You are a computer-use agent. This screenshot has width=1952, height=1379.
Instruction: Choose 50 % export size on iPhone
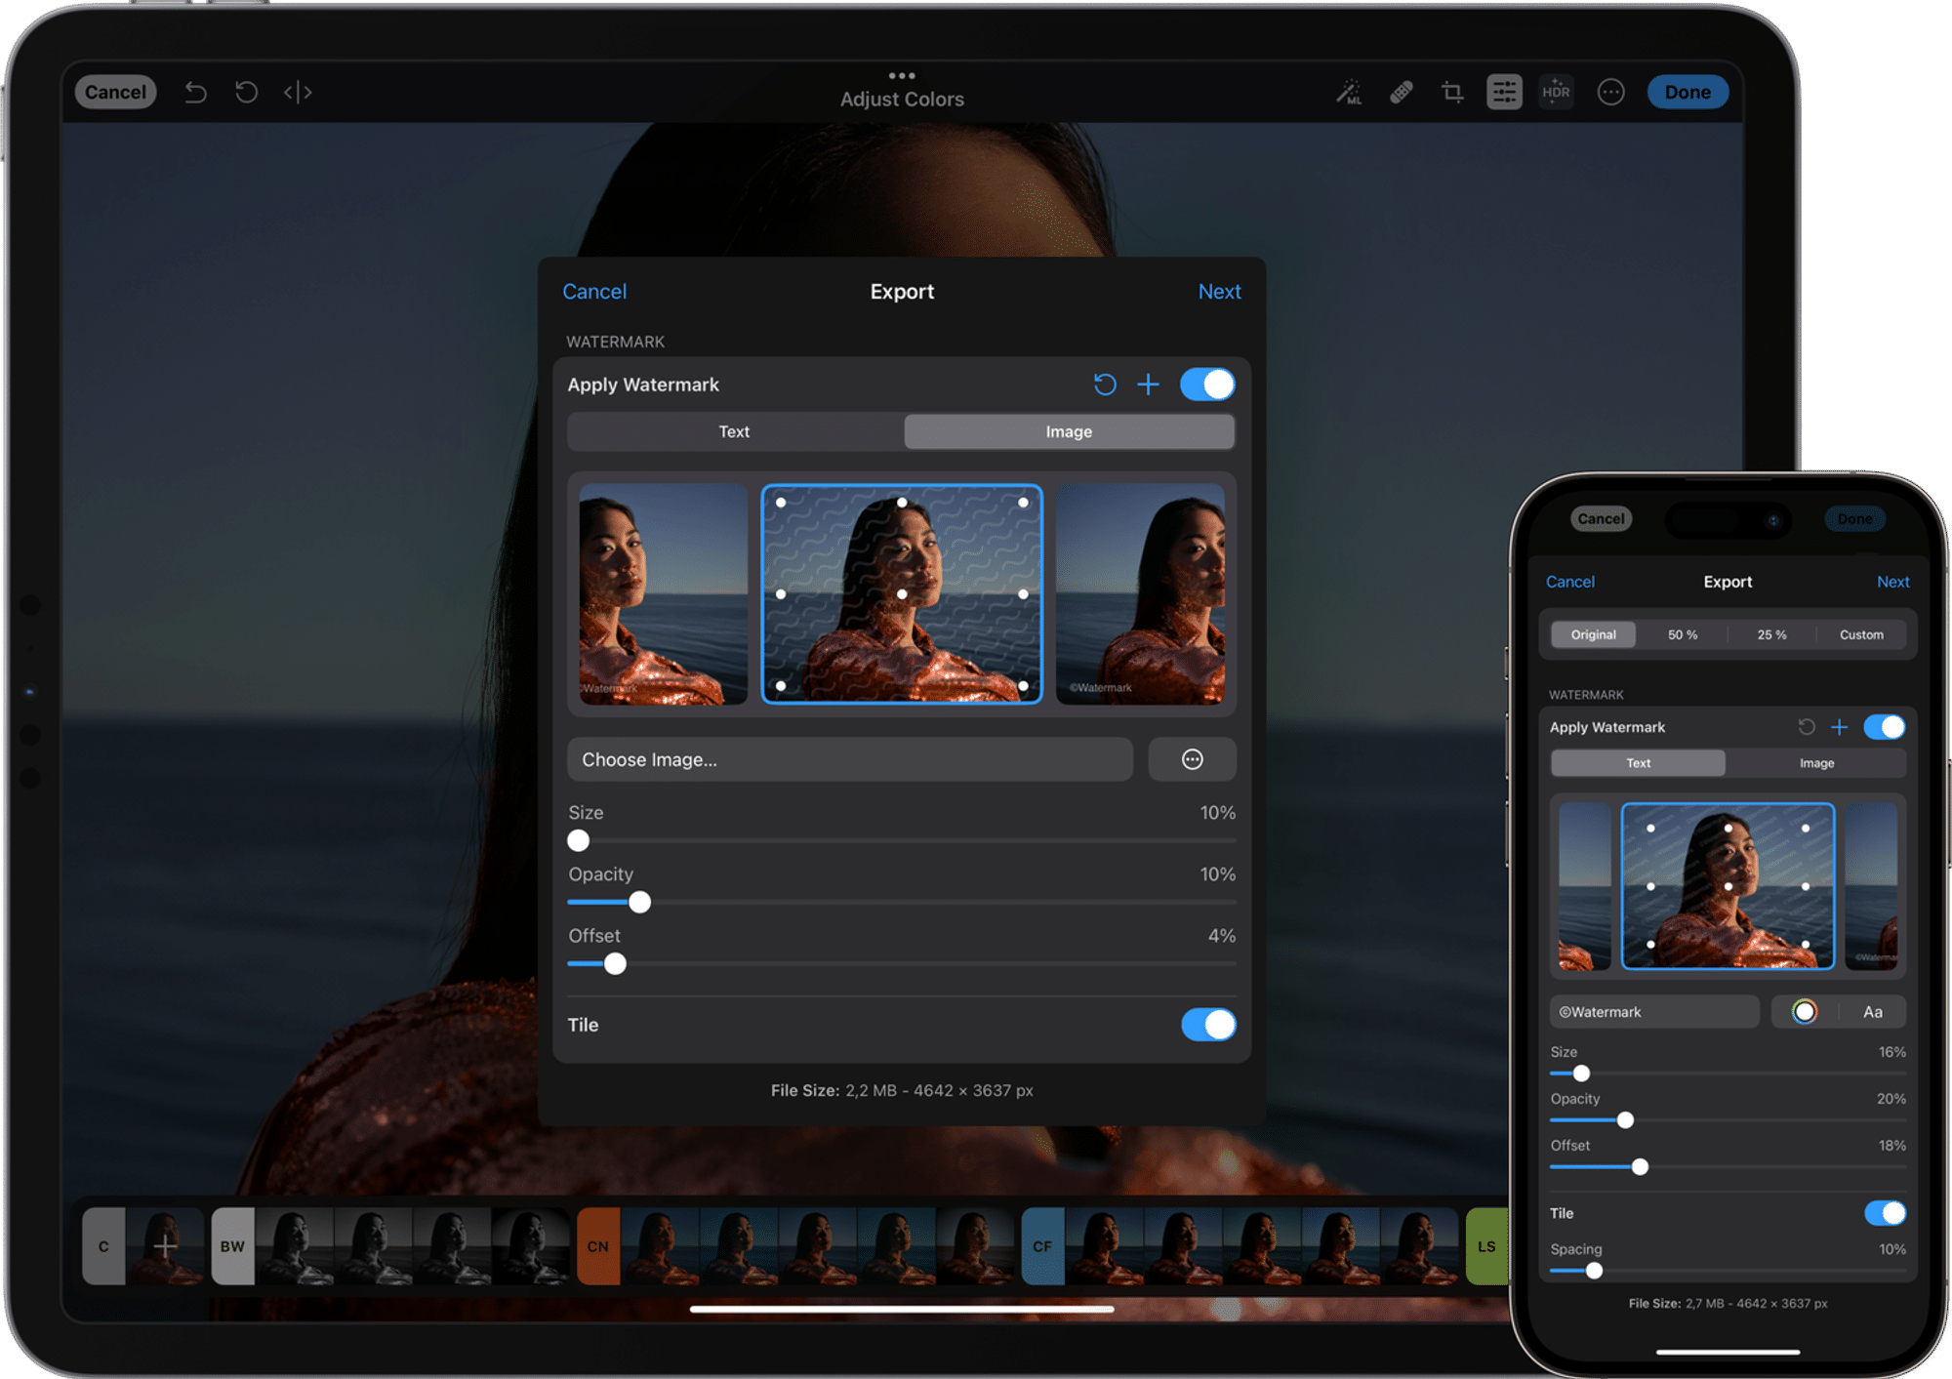pyautogui.click(x=1682, y=634)
